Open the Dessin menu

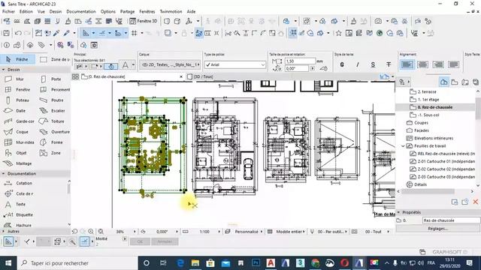(56, 11)
